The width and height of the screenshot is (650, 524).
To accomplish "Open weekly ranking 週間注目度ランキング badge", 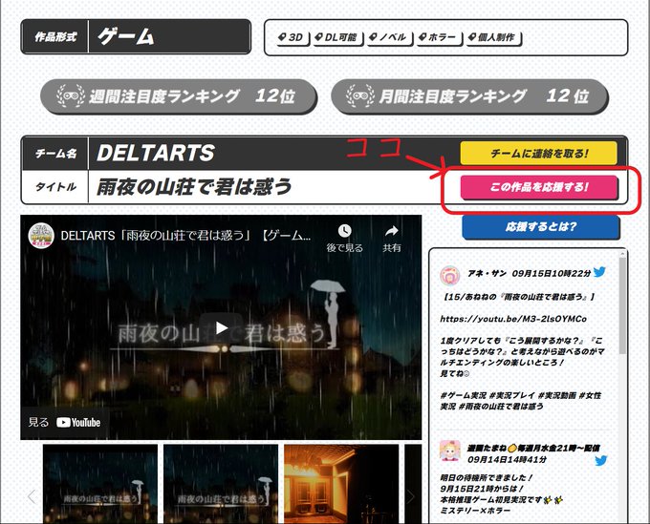I will click(x=178, y=96).
